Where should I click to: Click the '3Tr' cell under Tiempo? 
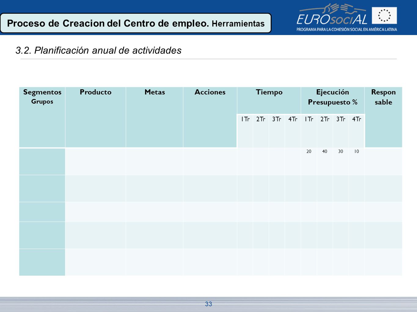pos(277,131)
